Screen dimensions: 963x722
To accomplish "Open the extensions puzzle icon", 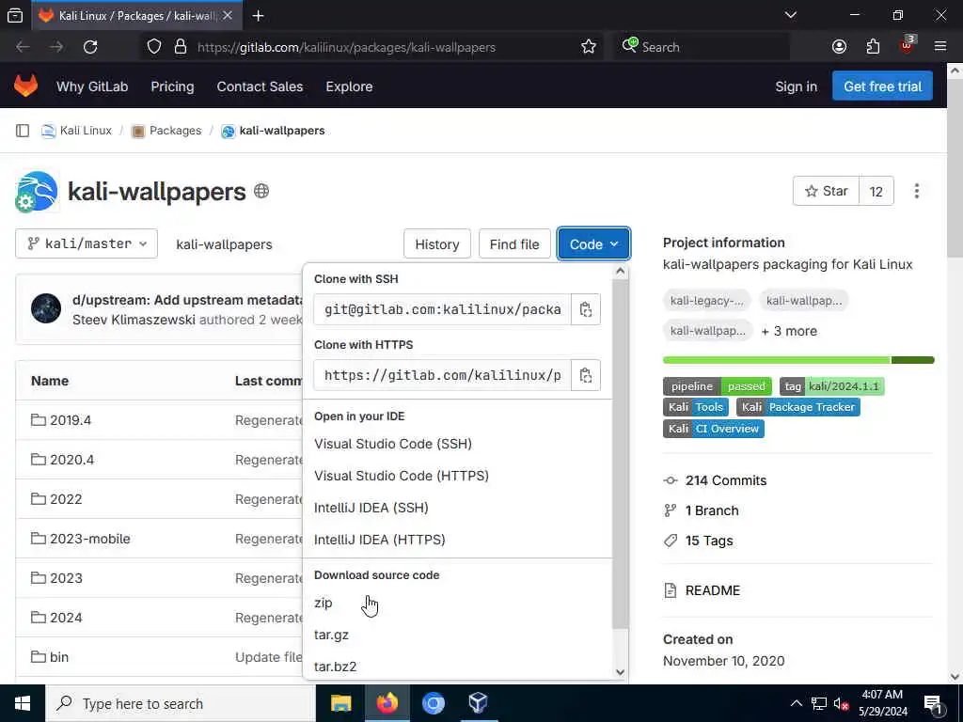I will [873, 47].
